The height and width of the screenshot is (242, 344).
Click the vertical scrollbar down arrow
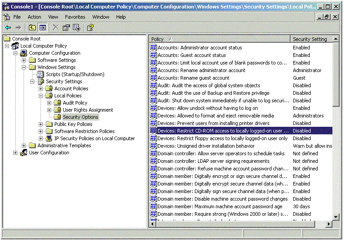(336, 217)
